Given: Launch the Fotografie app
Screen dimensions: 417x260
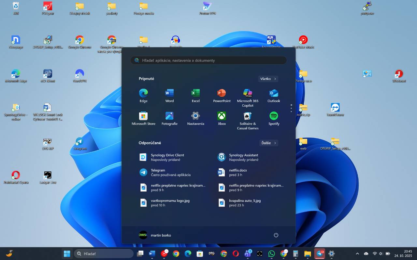Looking at the screenshot, I should point(169,119).
